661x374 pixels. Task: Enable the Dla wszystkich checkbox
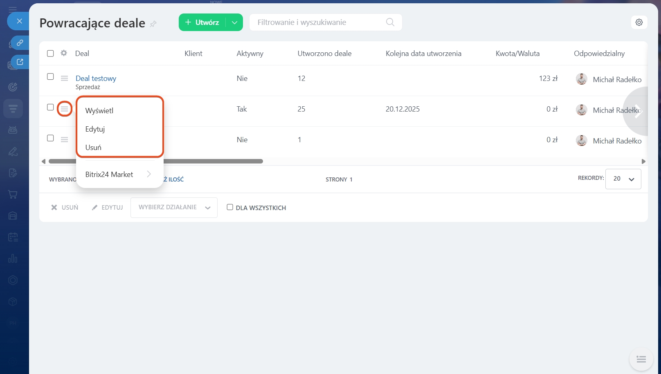(230, 207)
